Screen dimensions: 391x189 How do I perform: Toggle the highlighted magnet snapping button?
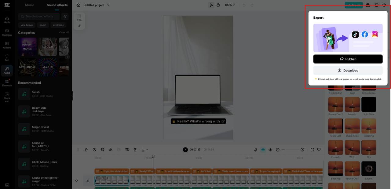coord(263,150)
